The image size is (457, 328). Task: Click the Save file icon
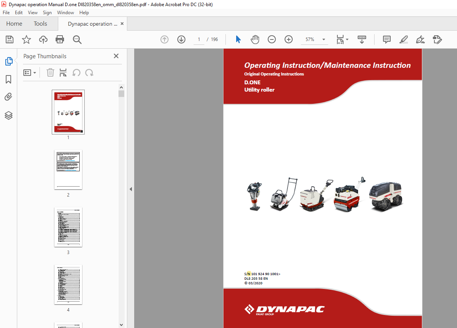pyautogui.click(x=10, y=39)
